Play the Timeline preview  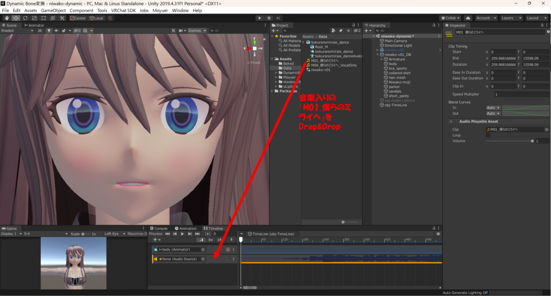(182, 234)
